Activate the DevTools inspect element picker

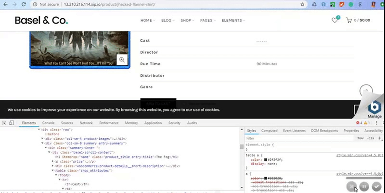point(4,123)
